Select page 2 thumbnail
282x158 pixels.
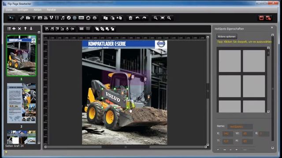coord(22,103)
